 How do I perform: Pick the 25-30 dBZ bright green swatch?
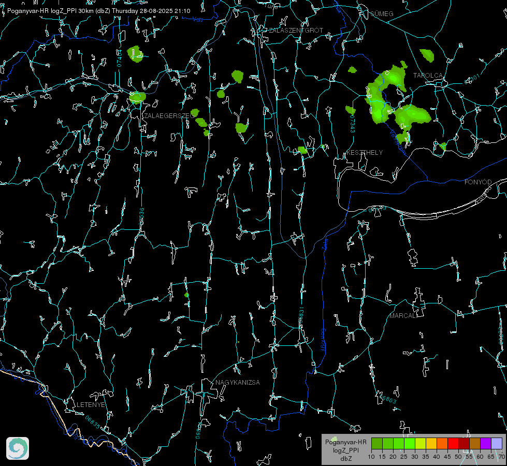coord(410,443)
